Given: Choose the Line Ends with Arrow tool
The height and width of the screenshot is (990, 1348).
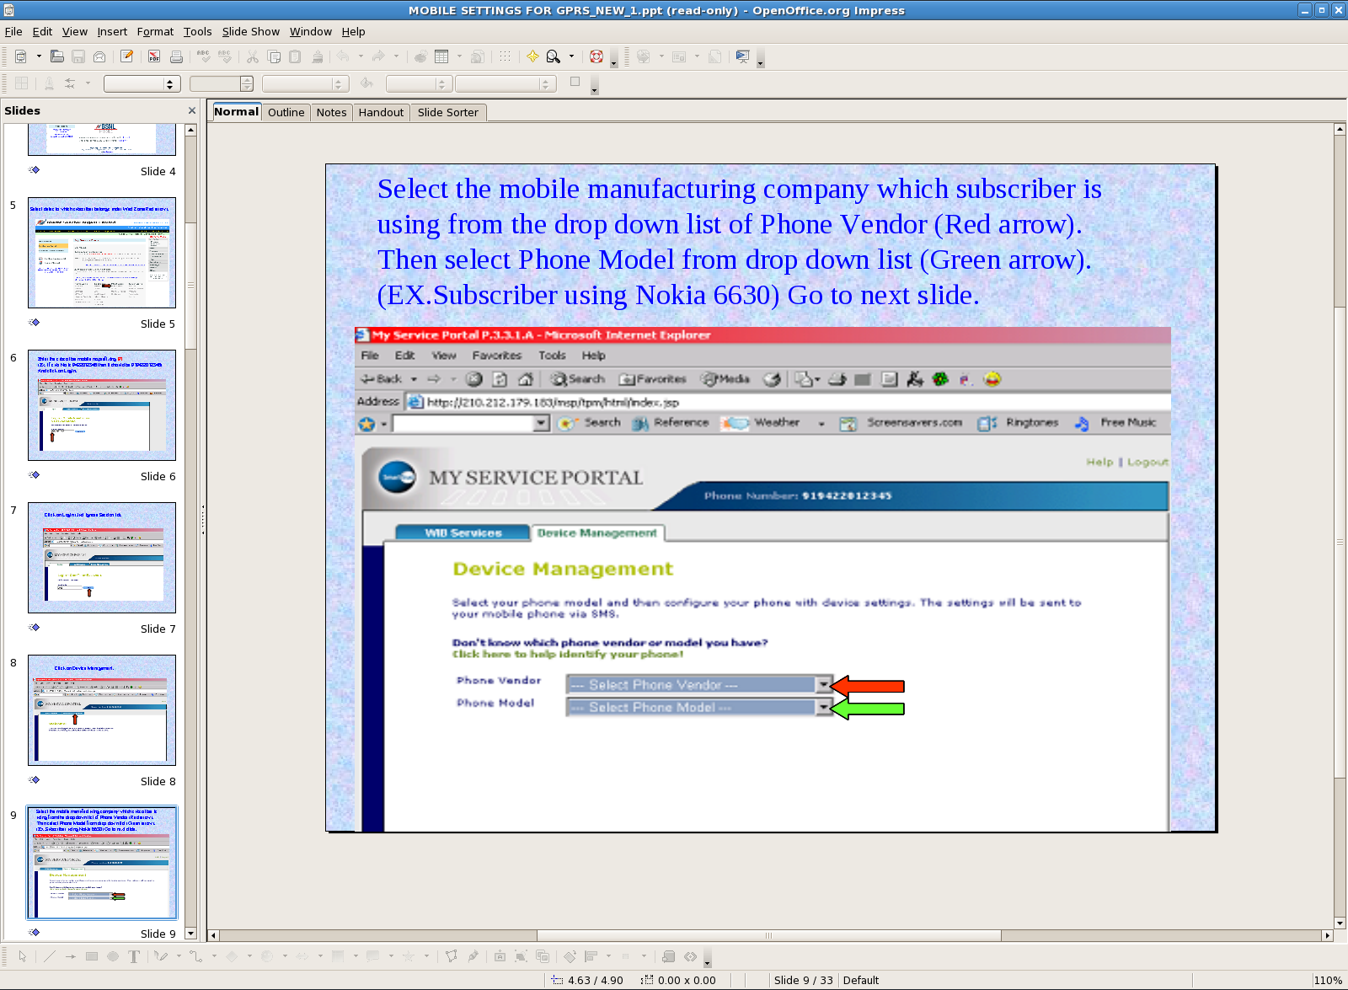Looking at the screenshot, I should (71, 956).
